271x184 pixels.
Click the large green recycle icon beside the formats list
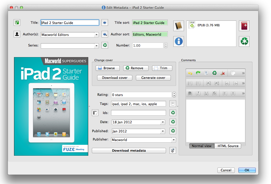[244, 41]
